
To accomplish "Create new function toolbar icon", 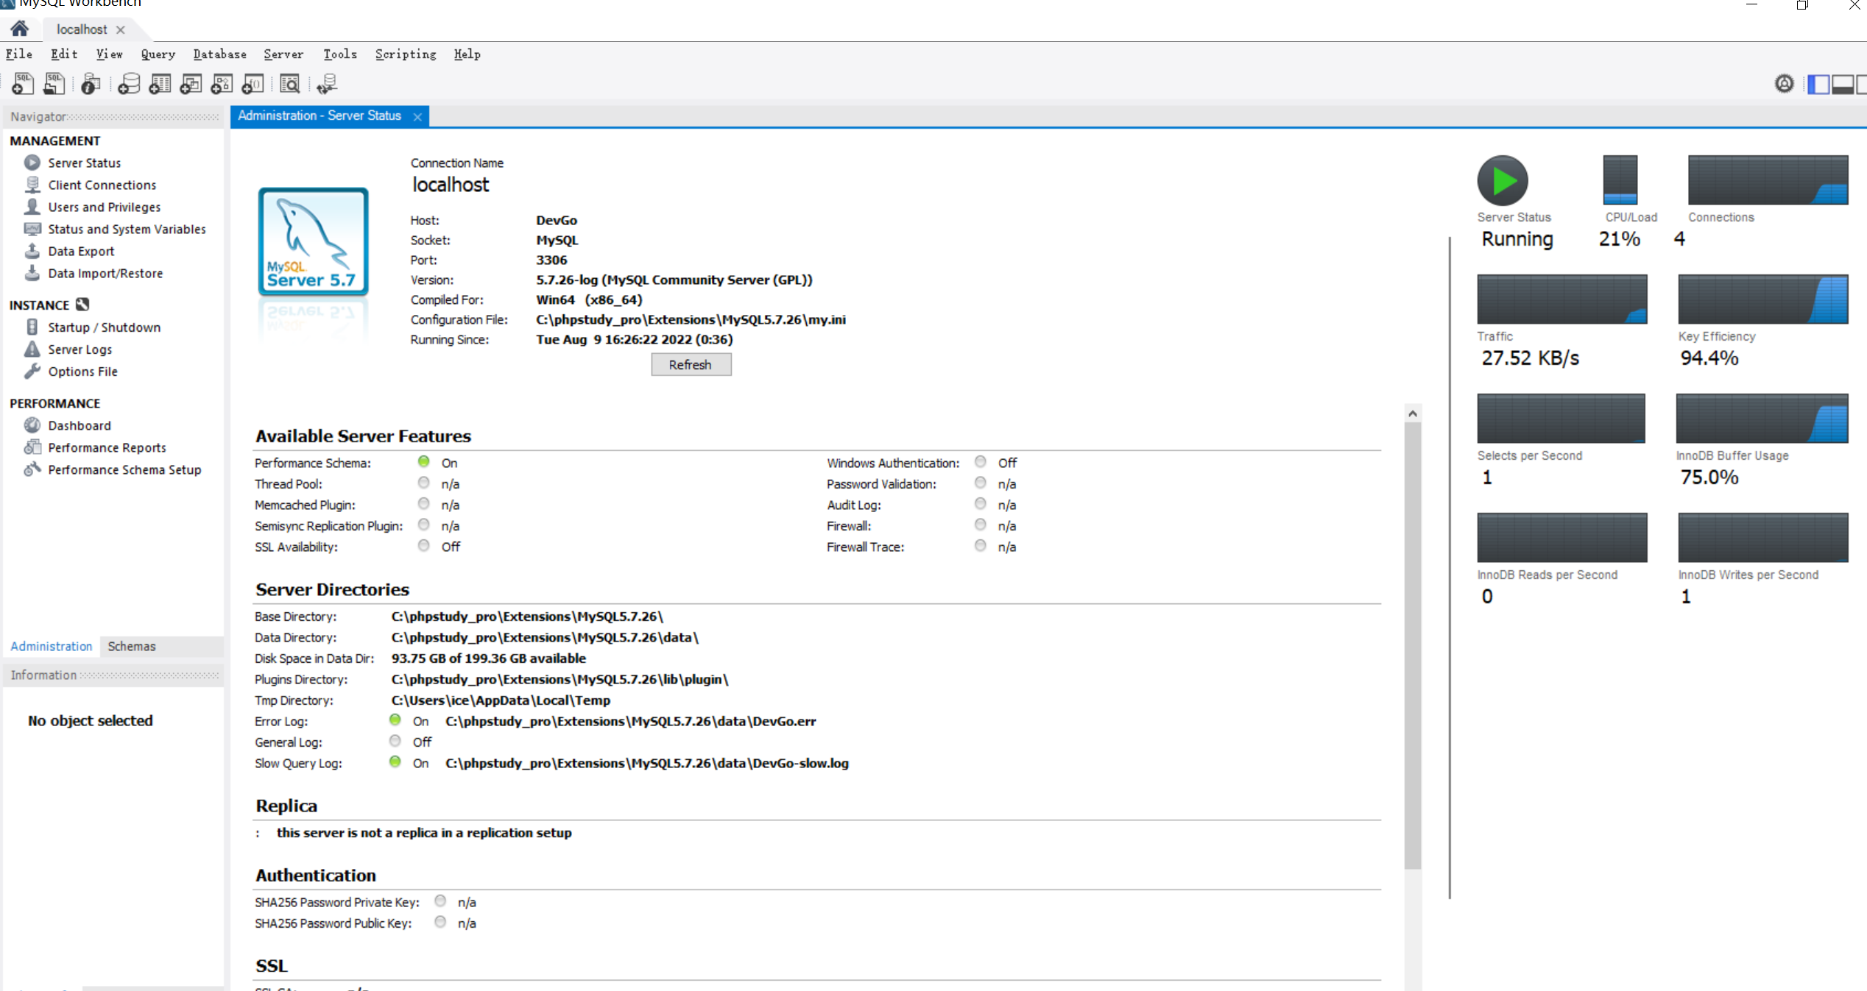I will click(x=253, y=84).
